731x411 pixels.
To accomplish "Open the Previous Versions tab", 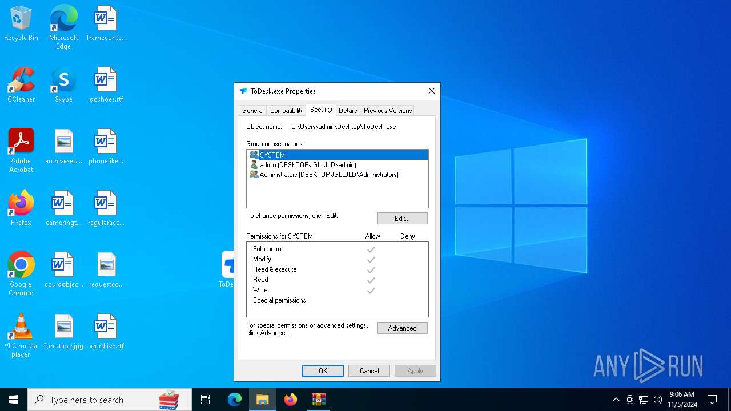I will click(387, 111).
